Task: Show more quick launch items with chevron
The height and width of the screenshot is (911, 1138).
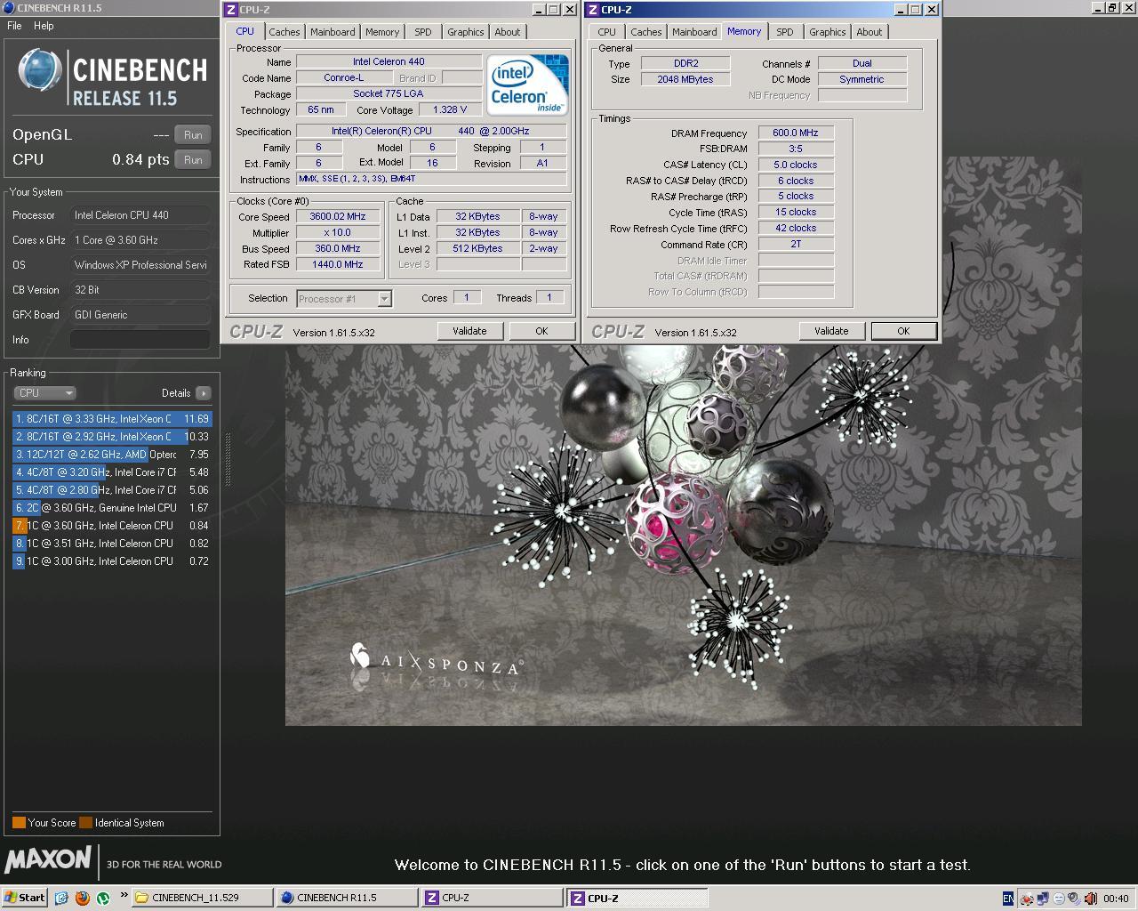Action: coord(123,895)
